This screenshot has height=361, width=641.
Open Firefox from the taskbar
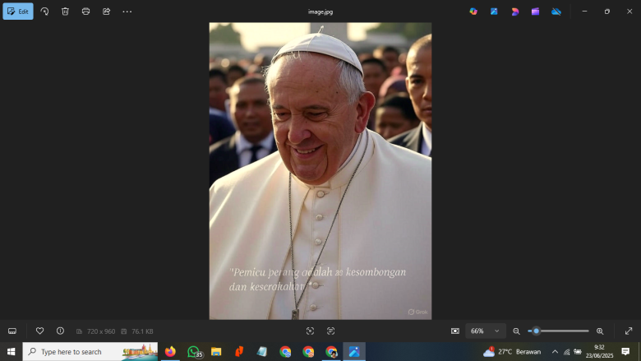170,352
